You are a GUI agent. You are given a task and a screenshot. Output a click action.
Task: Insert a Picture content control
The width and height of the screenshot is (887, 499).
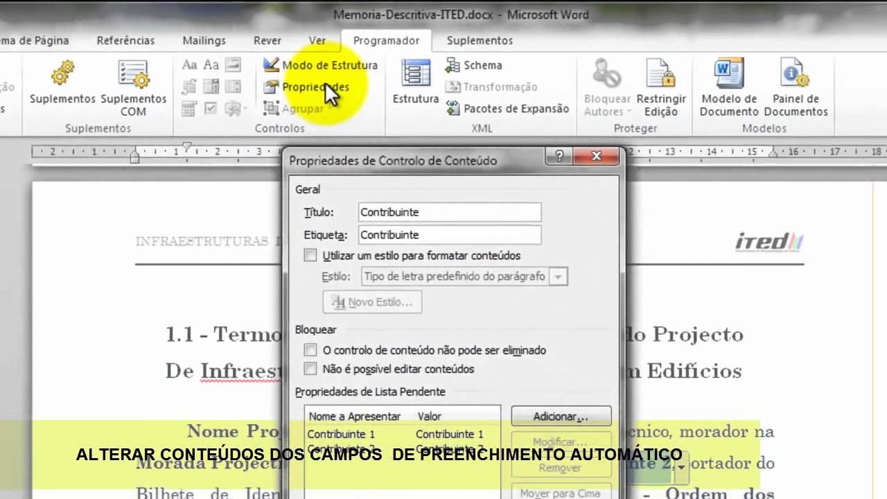pos(233,65)
